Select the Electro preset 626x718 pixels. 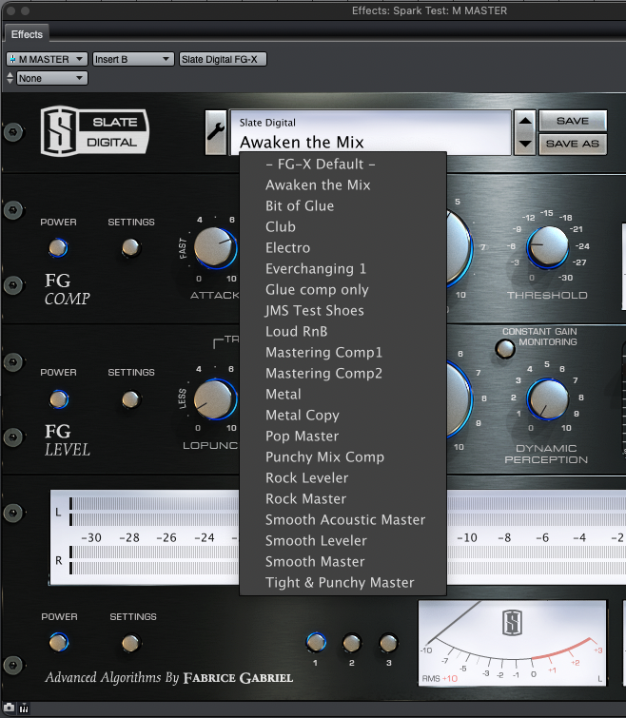point(342,247)
